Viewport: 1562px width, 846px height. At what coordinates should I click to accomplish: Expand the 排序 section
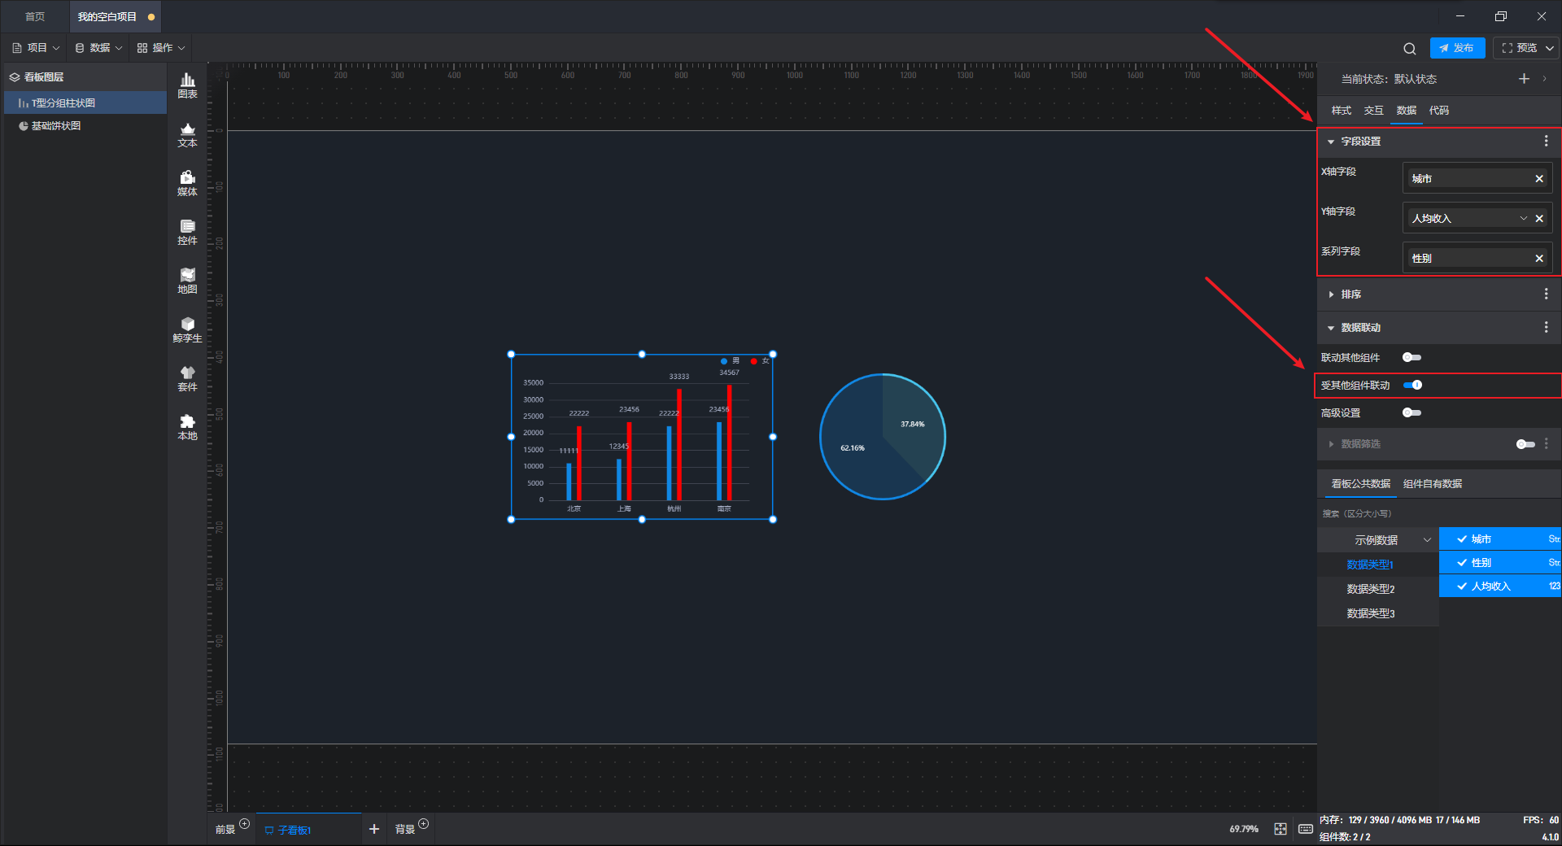pyautogui.click(x=1331, y=294)
